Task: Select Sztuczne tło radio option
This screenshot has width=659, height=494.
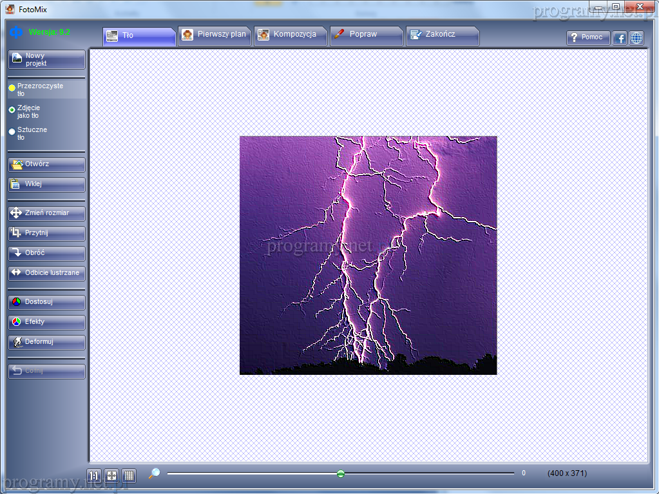Action: (x=12, y=132)
